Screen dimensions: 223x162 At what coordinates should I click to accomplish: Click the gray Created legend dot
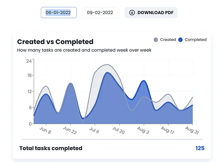point(156,40)
